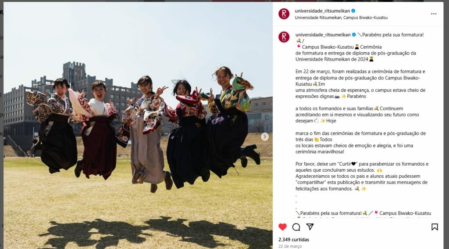Open comments with the speech bubble icon

296,227
